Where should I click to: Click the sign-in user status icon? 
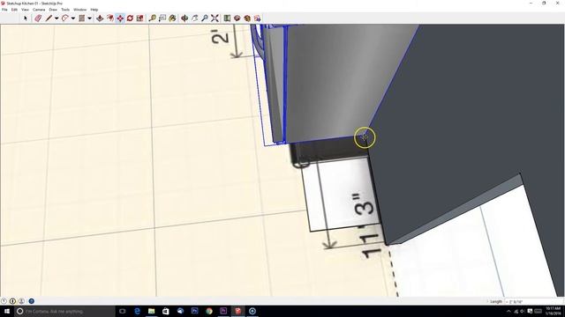click(x=21, y=301)
